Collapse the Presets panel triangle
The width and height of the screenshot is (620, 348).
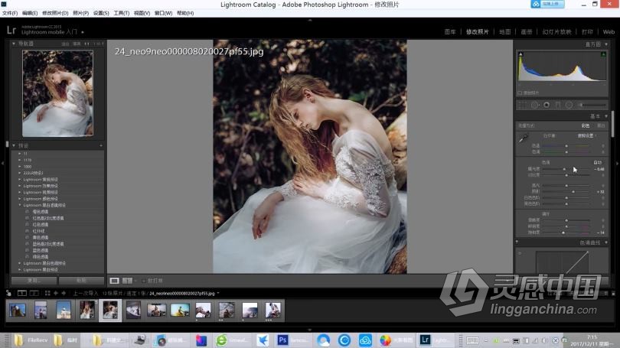[14, 146]
